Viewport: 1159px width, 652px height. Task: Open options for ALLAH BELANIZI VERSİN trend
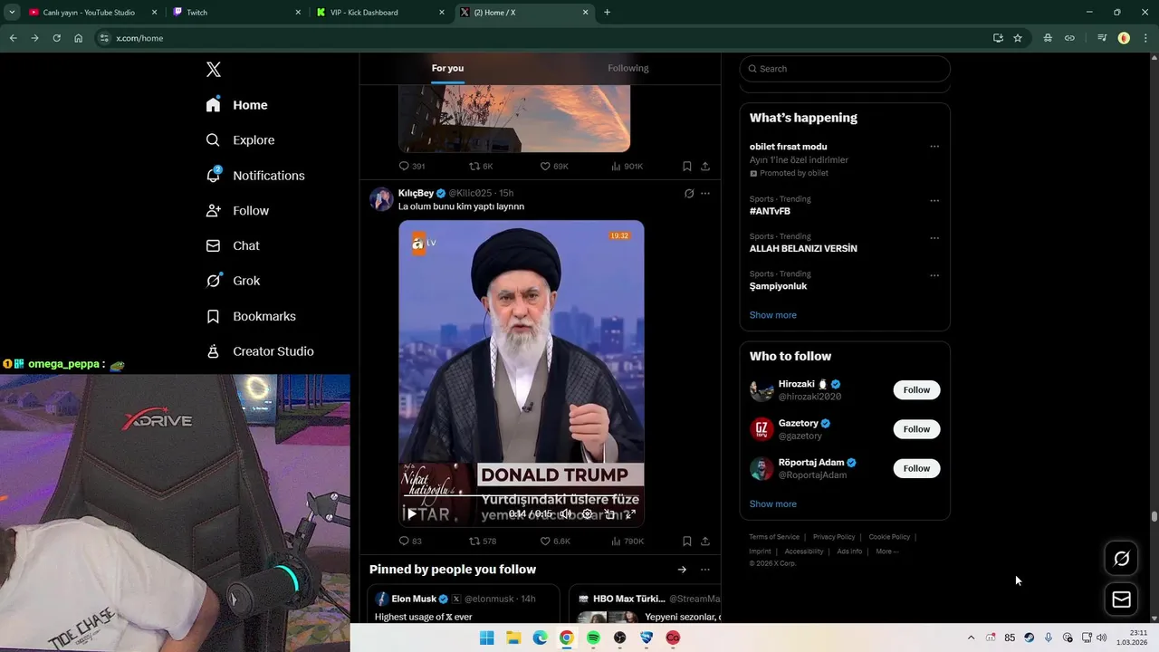pos(934,237)
